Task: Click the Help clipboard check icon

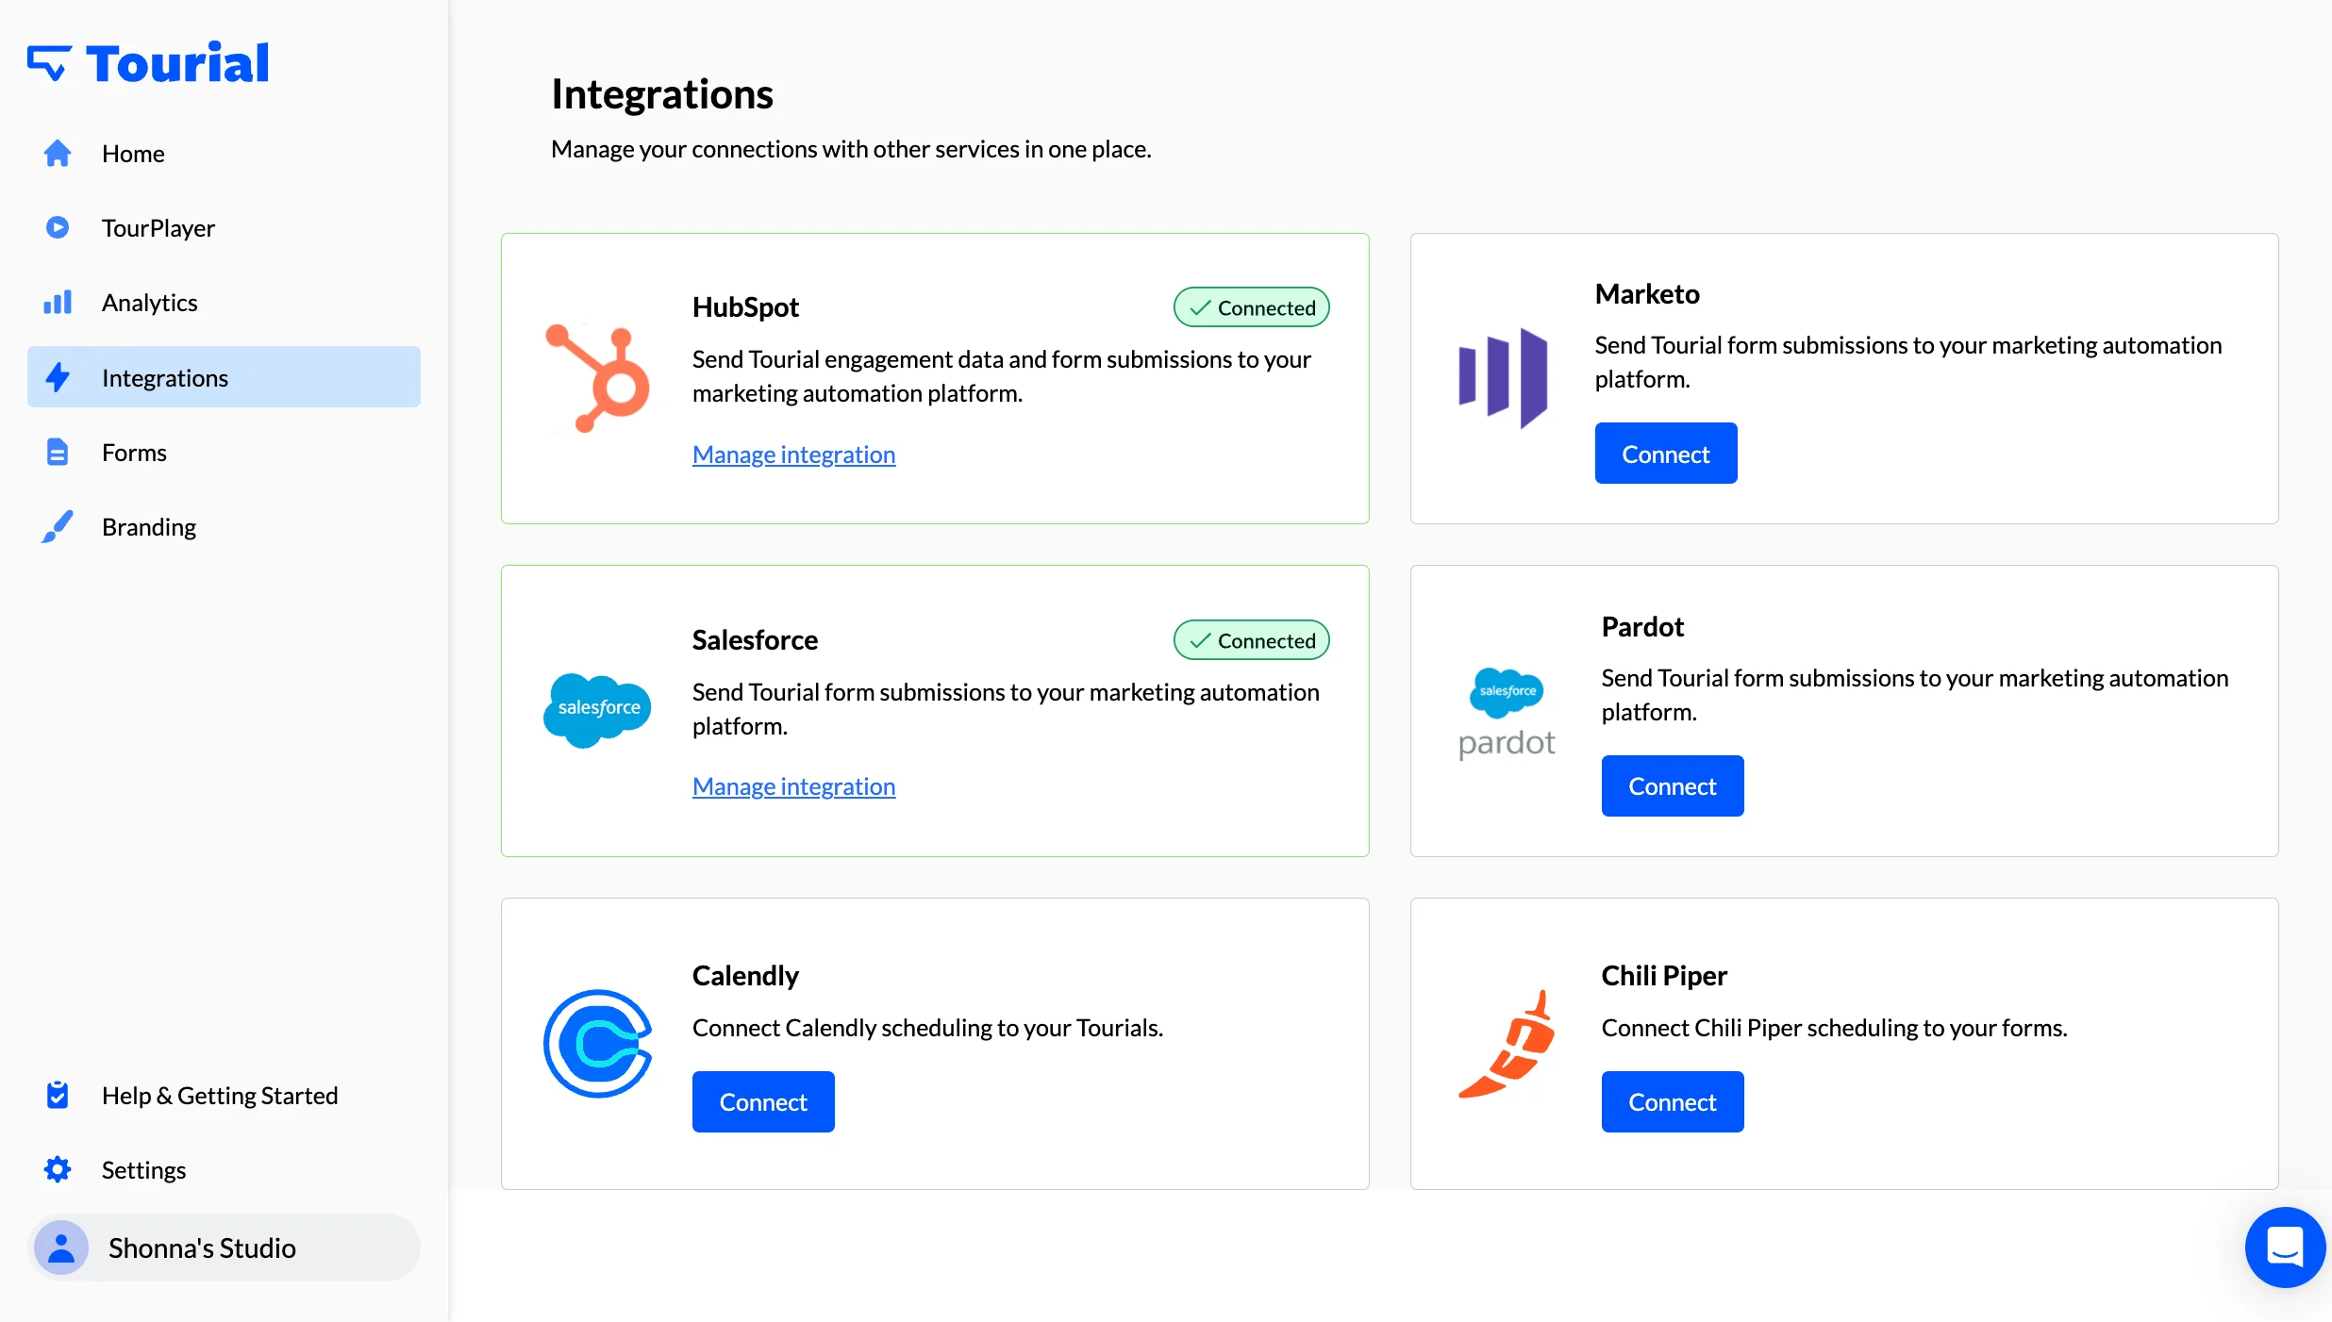Action: 58,1095
